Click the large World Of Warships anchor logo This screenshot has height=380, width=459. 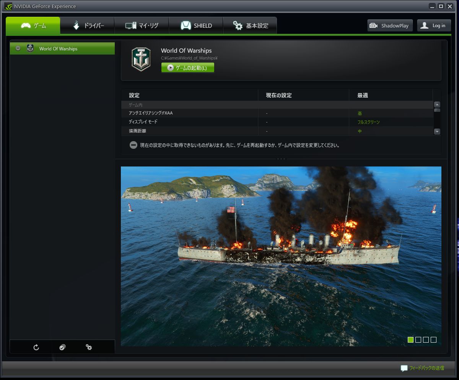point(141,59)
